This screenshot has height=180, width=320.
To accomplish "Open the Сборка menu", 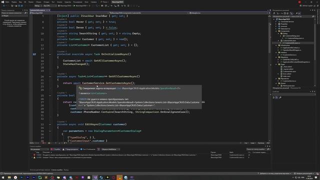I will pos(38,2).
